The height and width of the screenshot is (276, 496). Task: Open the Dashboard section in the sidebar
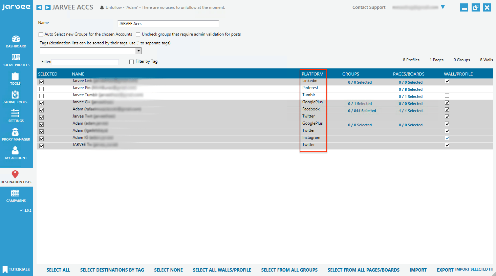tap(16, 42)
